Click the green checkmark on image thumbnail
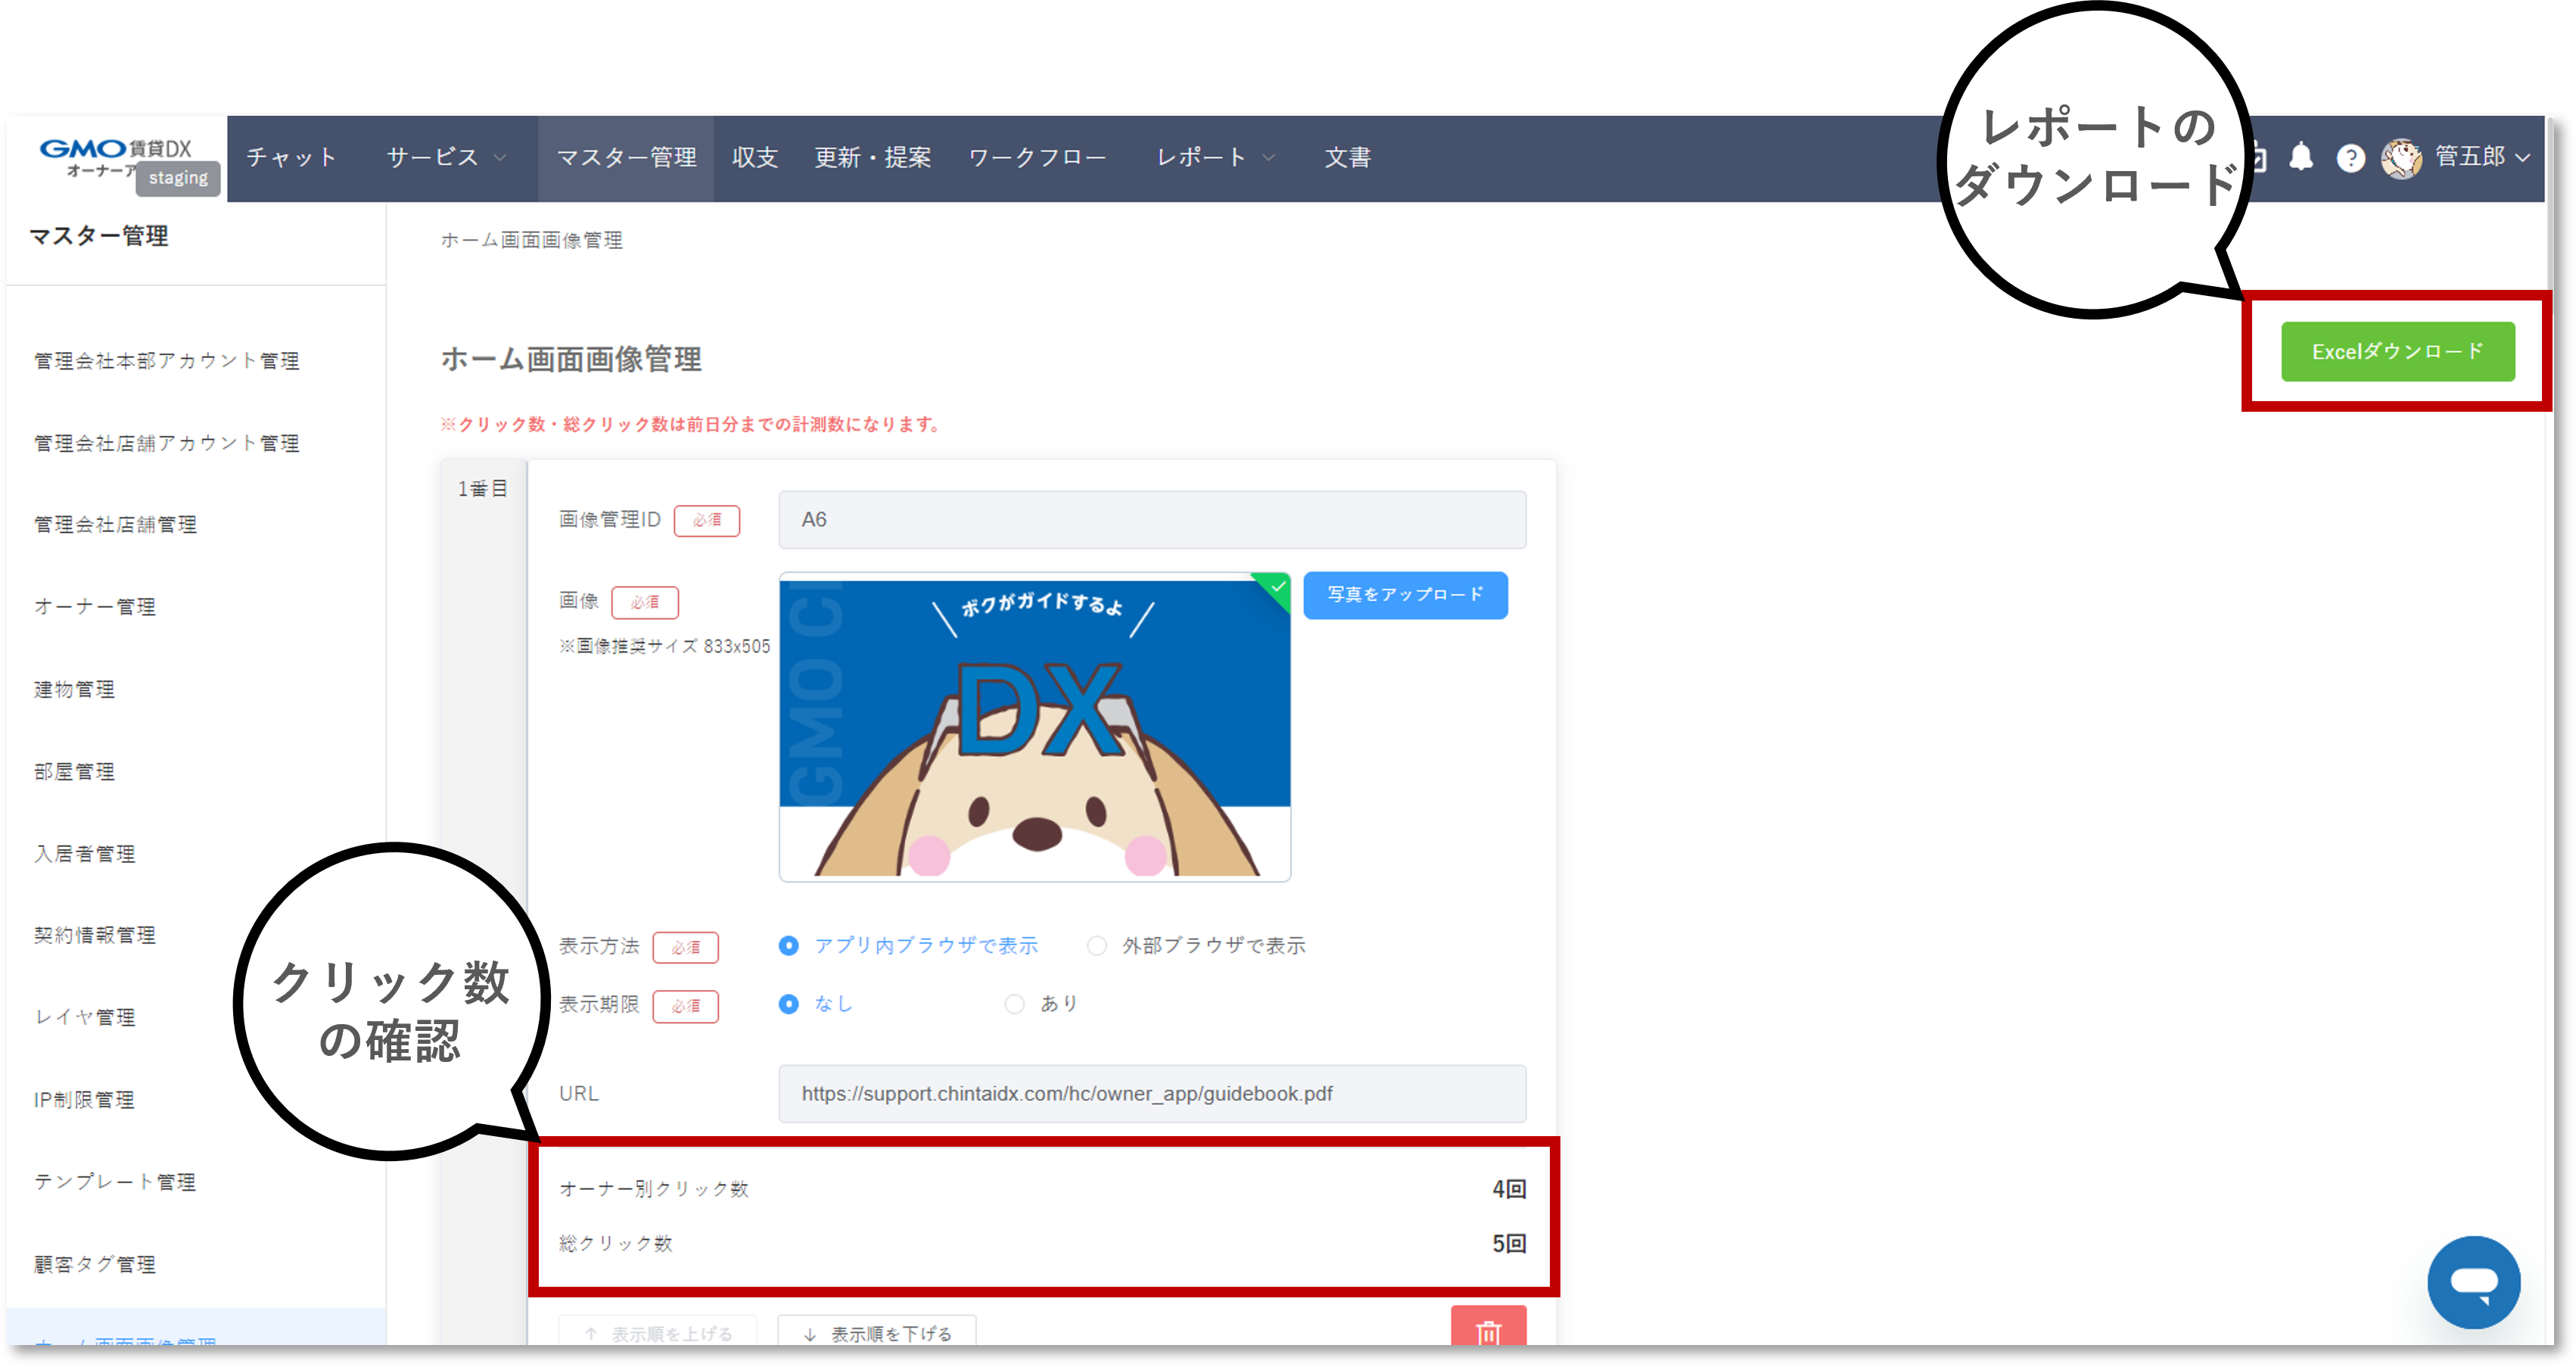The width and height of the screenshot is (2576, 1367). pyautogui.click(x=1277, y=590)
